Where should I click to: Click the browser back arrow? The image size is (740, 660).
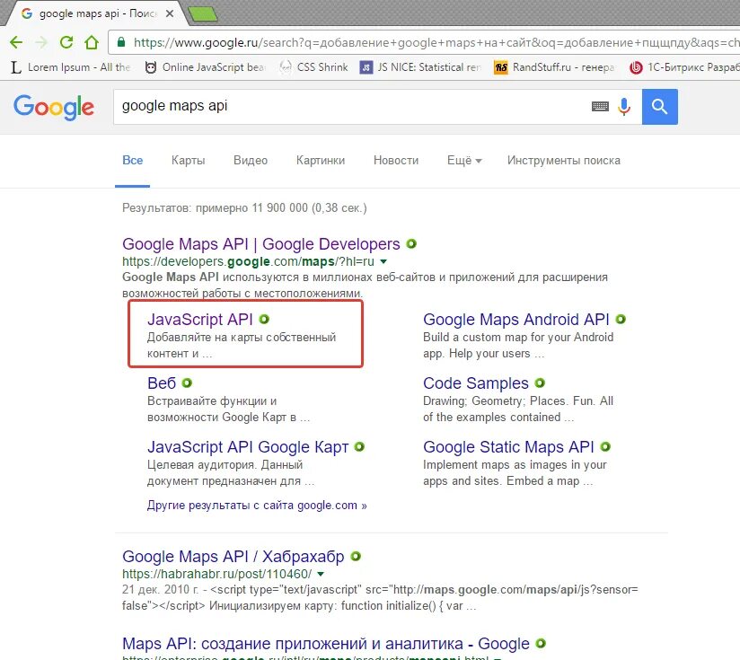[16, 42]
